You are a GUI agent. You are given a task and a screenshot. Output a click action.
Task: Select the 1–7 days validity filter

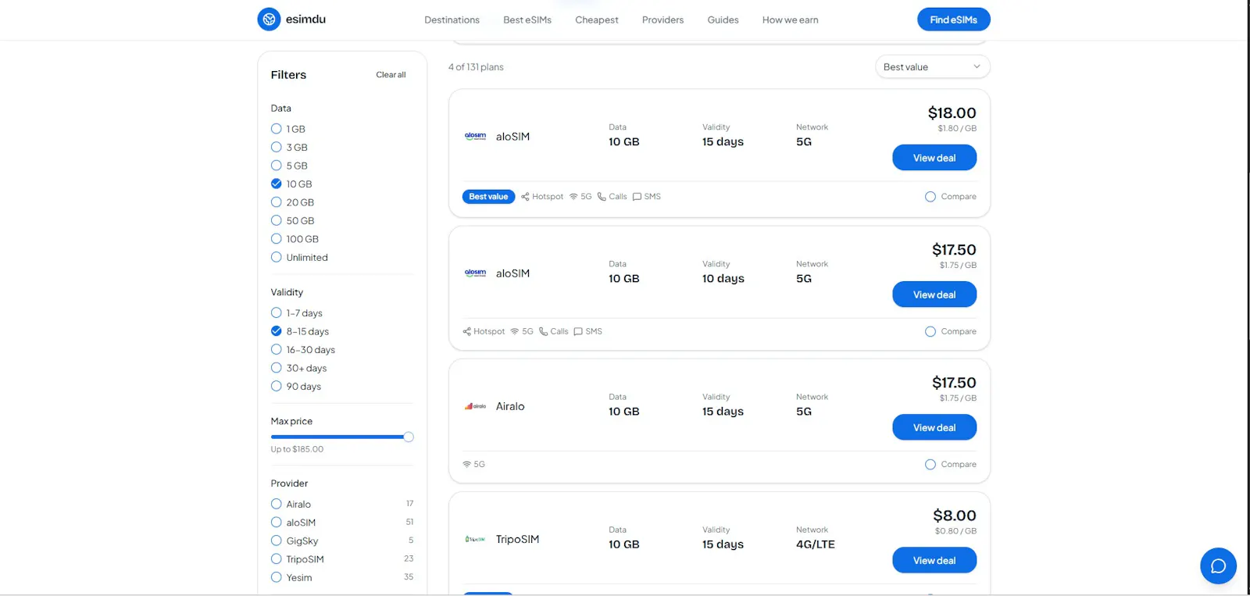pyautogui.click(x=276, y=312)
